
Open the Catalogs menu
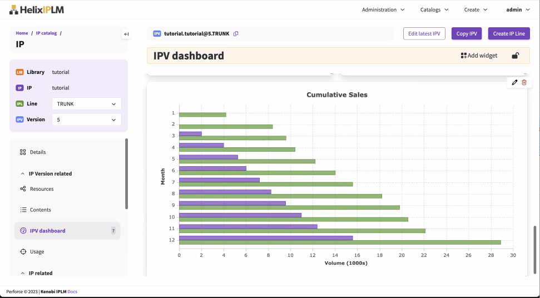point(434,9)
